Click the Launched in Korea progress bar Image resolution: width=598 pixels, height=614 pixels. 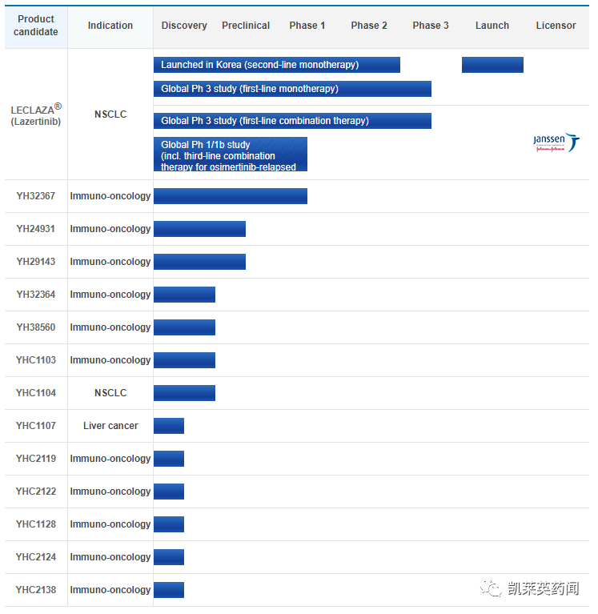coord(276,65)
